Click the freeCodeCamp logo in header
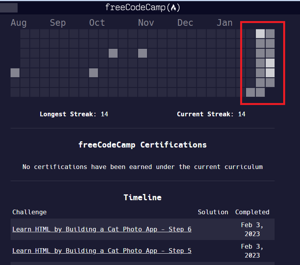Viewport: 300px width, 265px height. pos(142,8)
